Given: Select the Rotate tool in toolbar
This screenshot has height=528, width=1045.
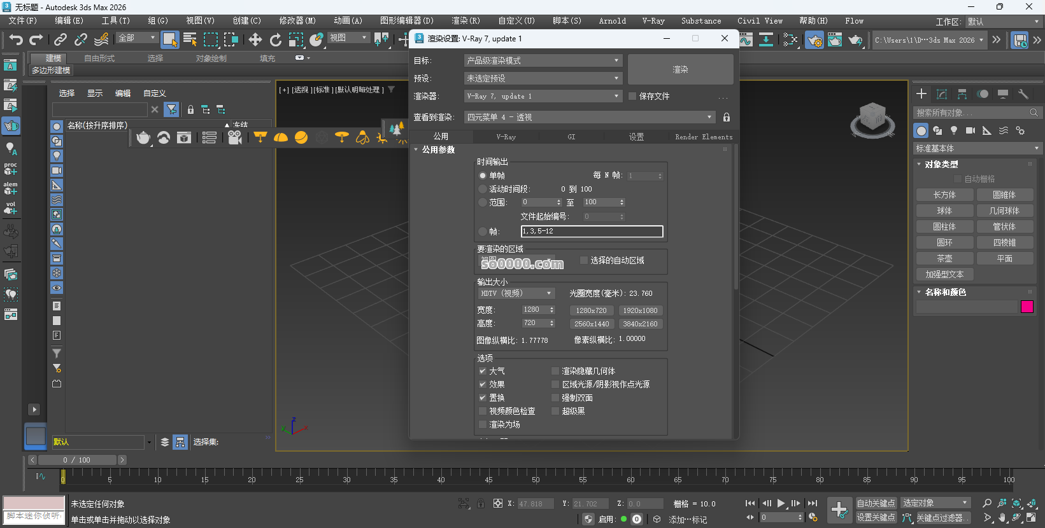Looking at the screenshot, I should 275,40.
